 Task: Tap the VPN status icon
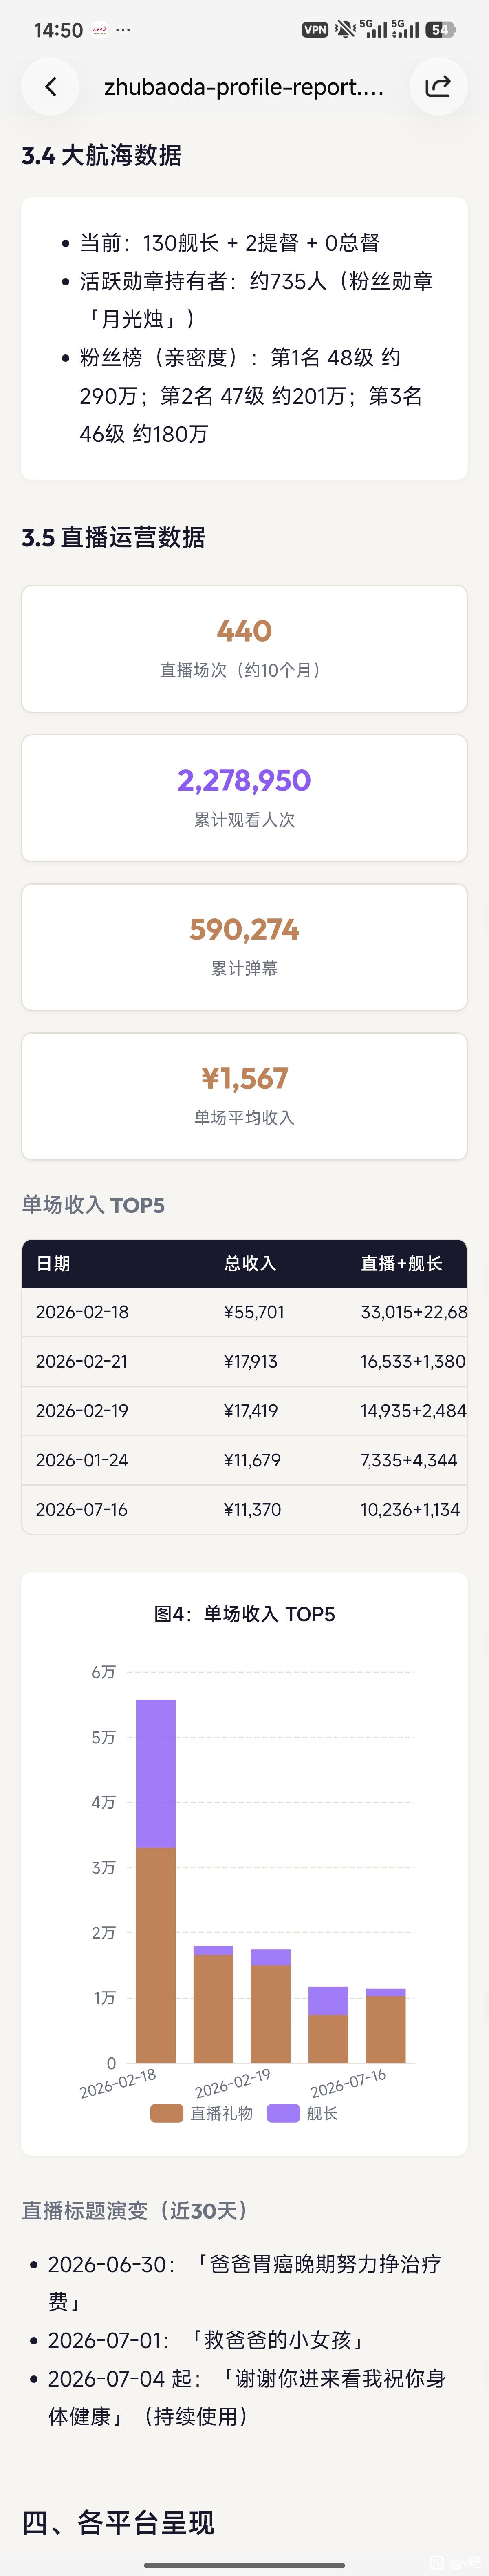tap(315, 30)
